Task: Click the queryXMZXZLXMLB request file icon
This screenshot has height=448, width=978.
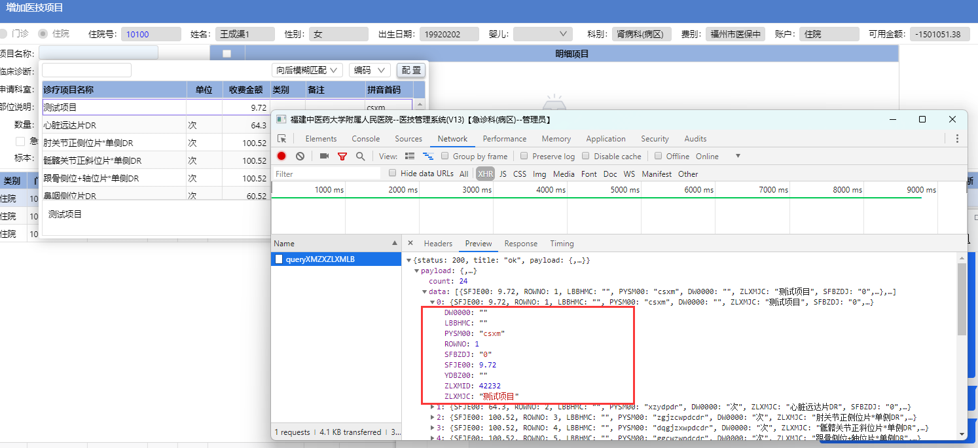Action: pos(279,259)
